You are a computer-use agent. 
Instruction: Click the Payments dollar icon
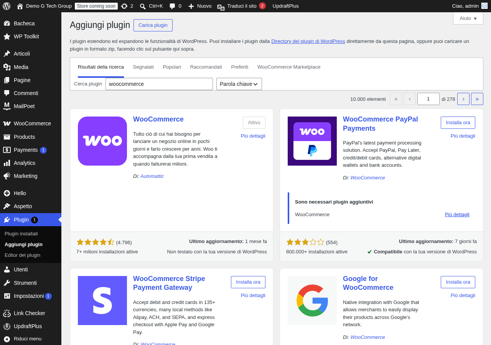[7, 150]
